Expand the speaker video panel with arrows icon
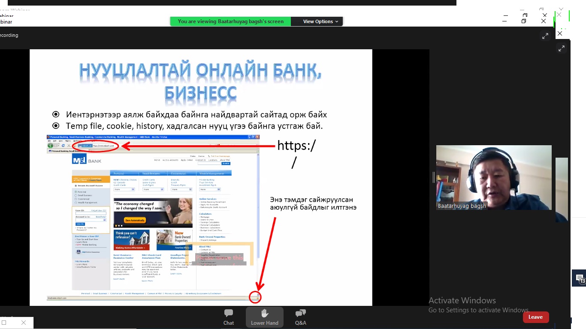Image resolution: width=586 pixels, height=329 pixels. [562, 48]
